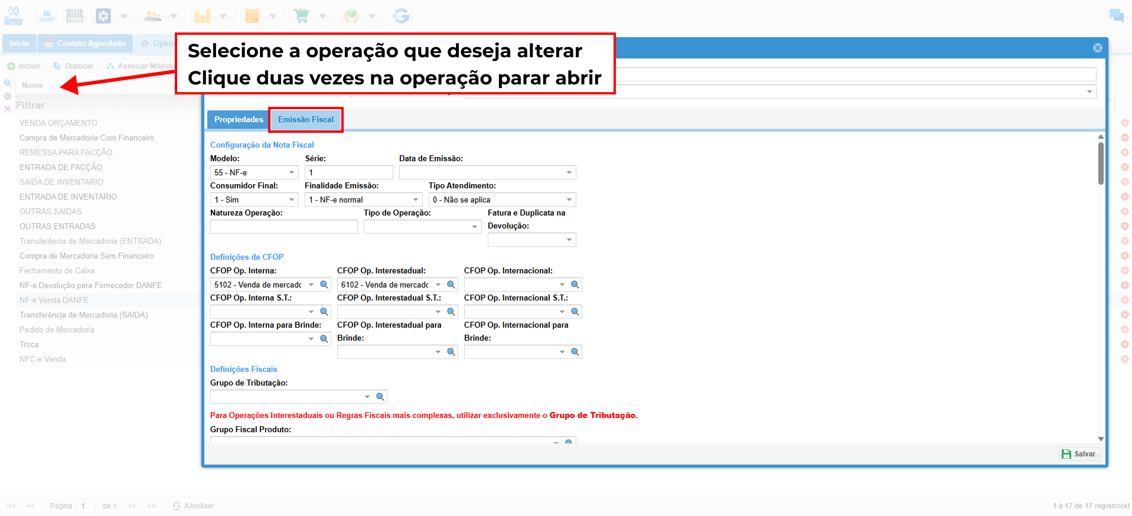
Task: Switch to the Propriedades tab
Action: coord(239,120)
